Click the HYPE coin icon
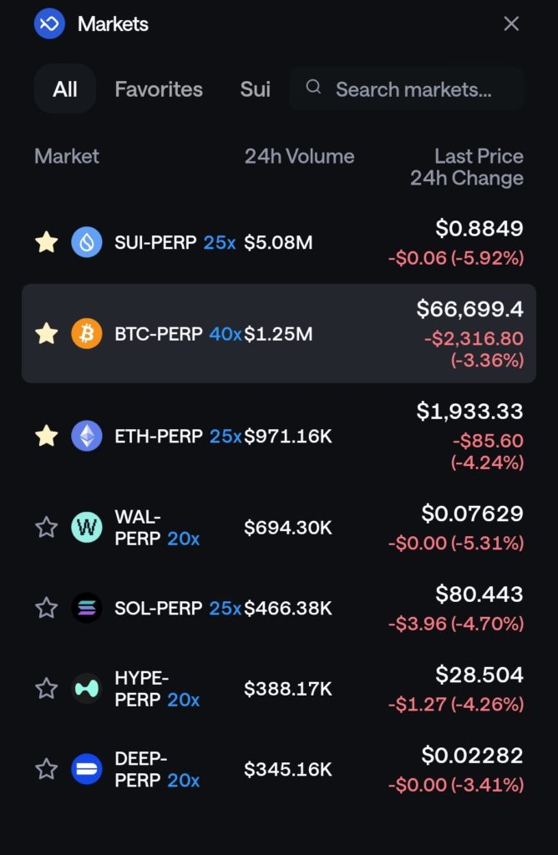 [x=87, y=688]
